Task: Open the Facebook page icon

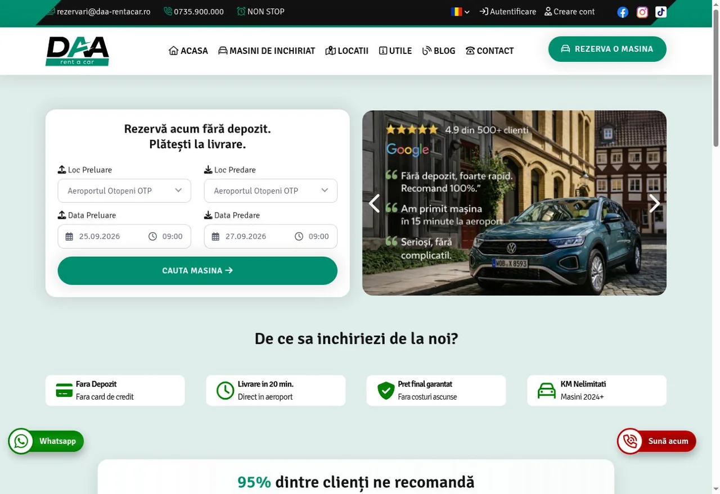Action: click(623, 12)
